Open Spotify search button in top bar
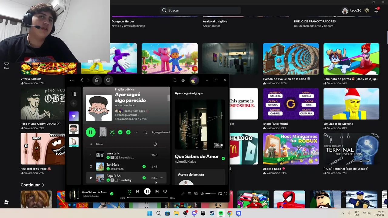 [108, 80]
